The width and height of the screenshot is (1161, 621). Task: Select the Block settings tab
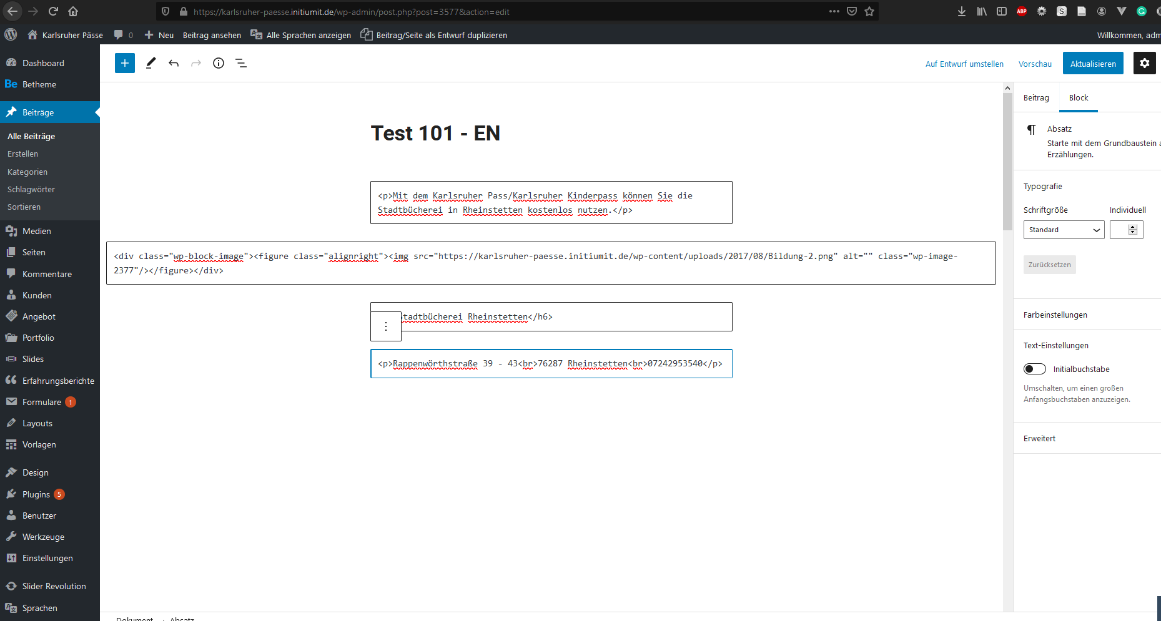tap(1079, 98)
